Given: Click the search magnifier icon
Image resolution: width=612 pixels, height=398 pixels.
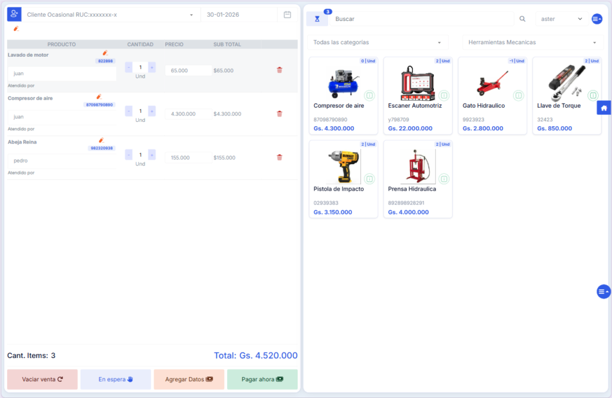Looking at the screenshot, I should (x=522, y=19).
